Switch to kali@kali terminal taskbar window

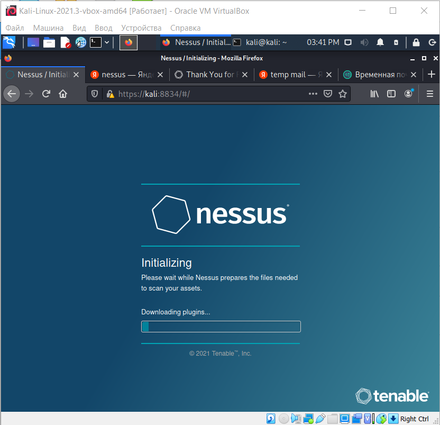(x=261, y=42)
